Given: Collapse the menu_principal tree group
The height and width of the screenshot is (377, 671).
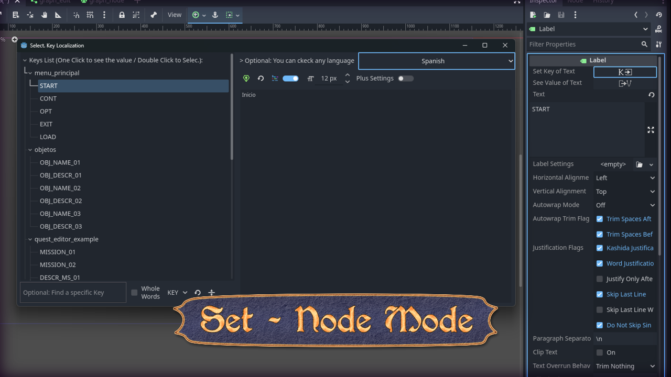Looking at the screenshot, I should pos(30,73).
